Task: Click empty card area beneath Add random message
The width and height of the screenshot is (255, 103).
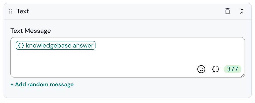Action: coord(128,93)
